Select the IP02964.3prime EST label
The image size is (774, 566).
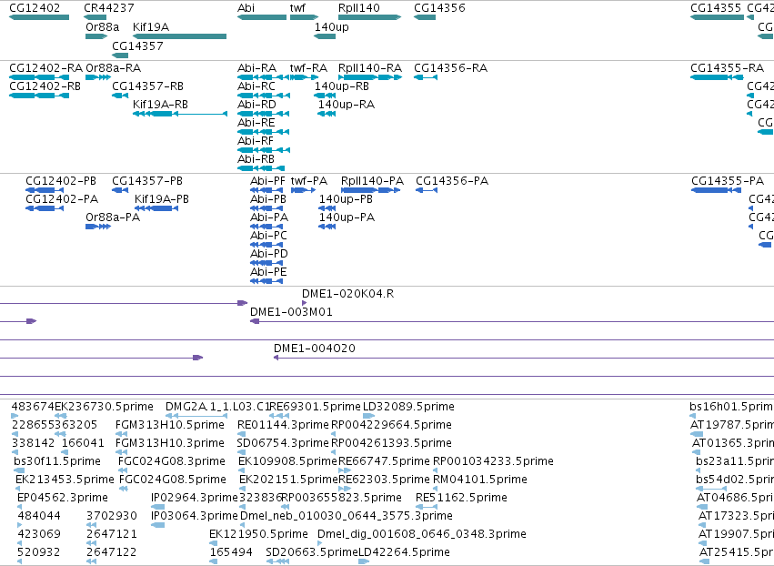(195, 498)
